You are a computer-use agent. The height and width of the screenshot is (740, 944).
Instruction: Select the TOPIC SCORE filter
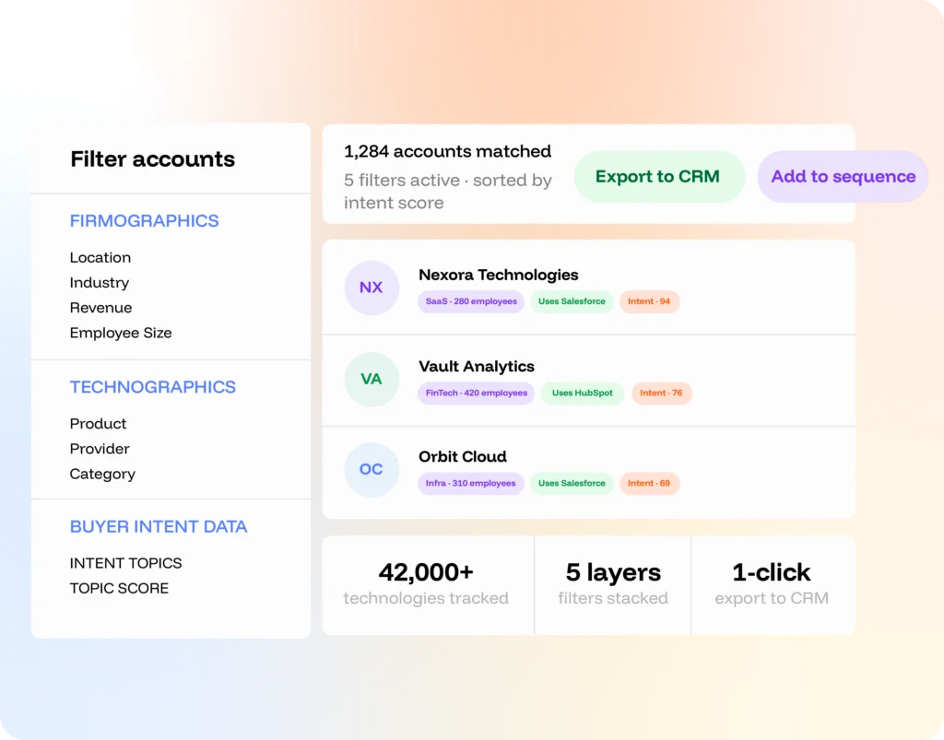(x=119, y=588)
